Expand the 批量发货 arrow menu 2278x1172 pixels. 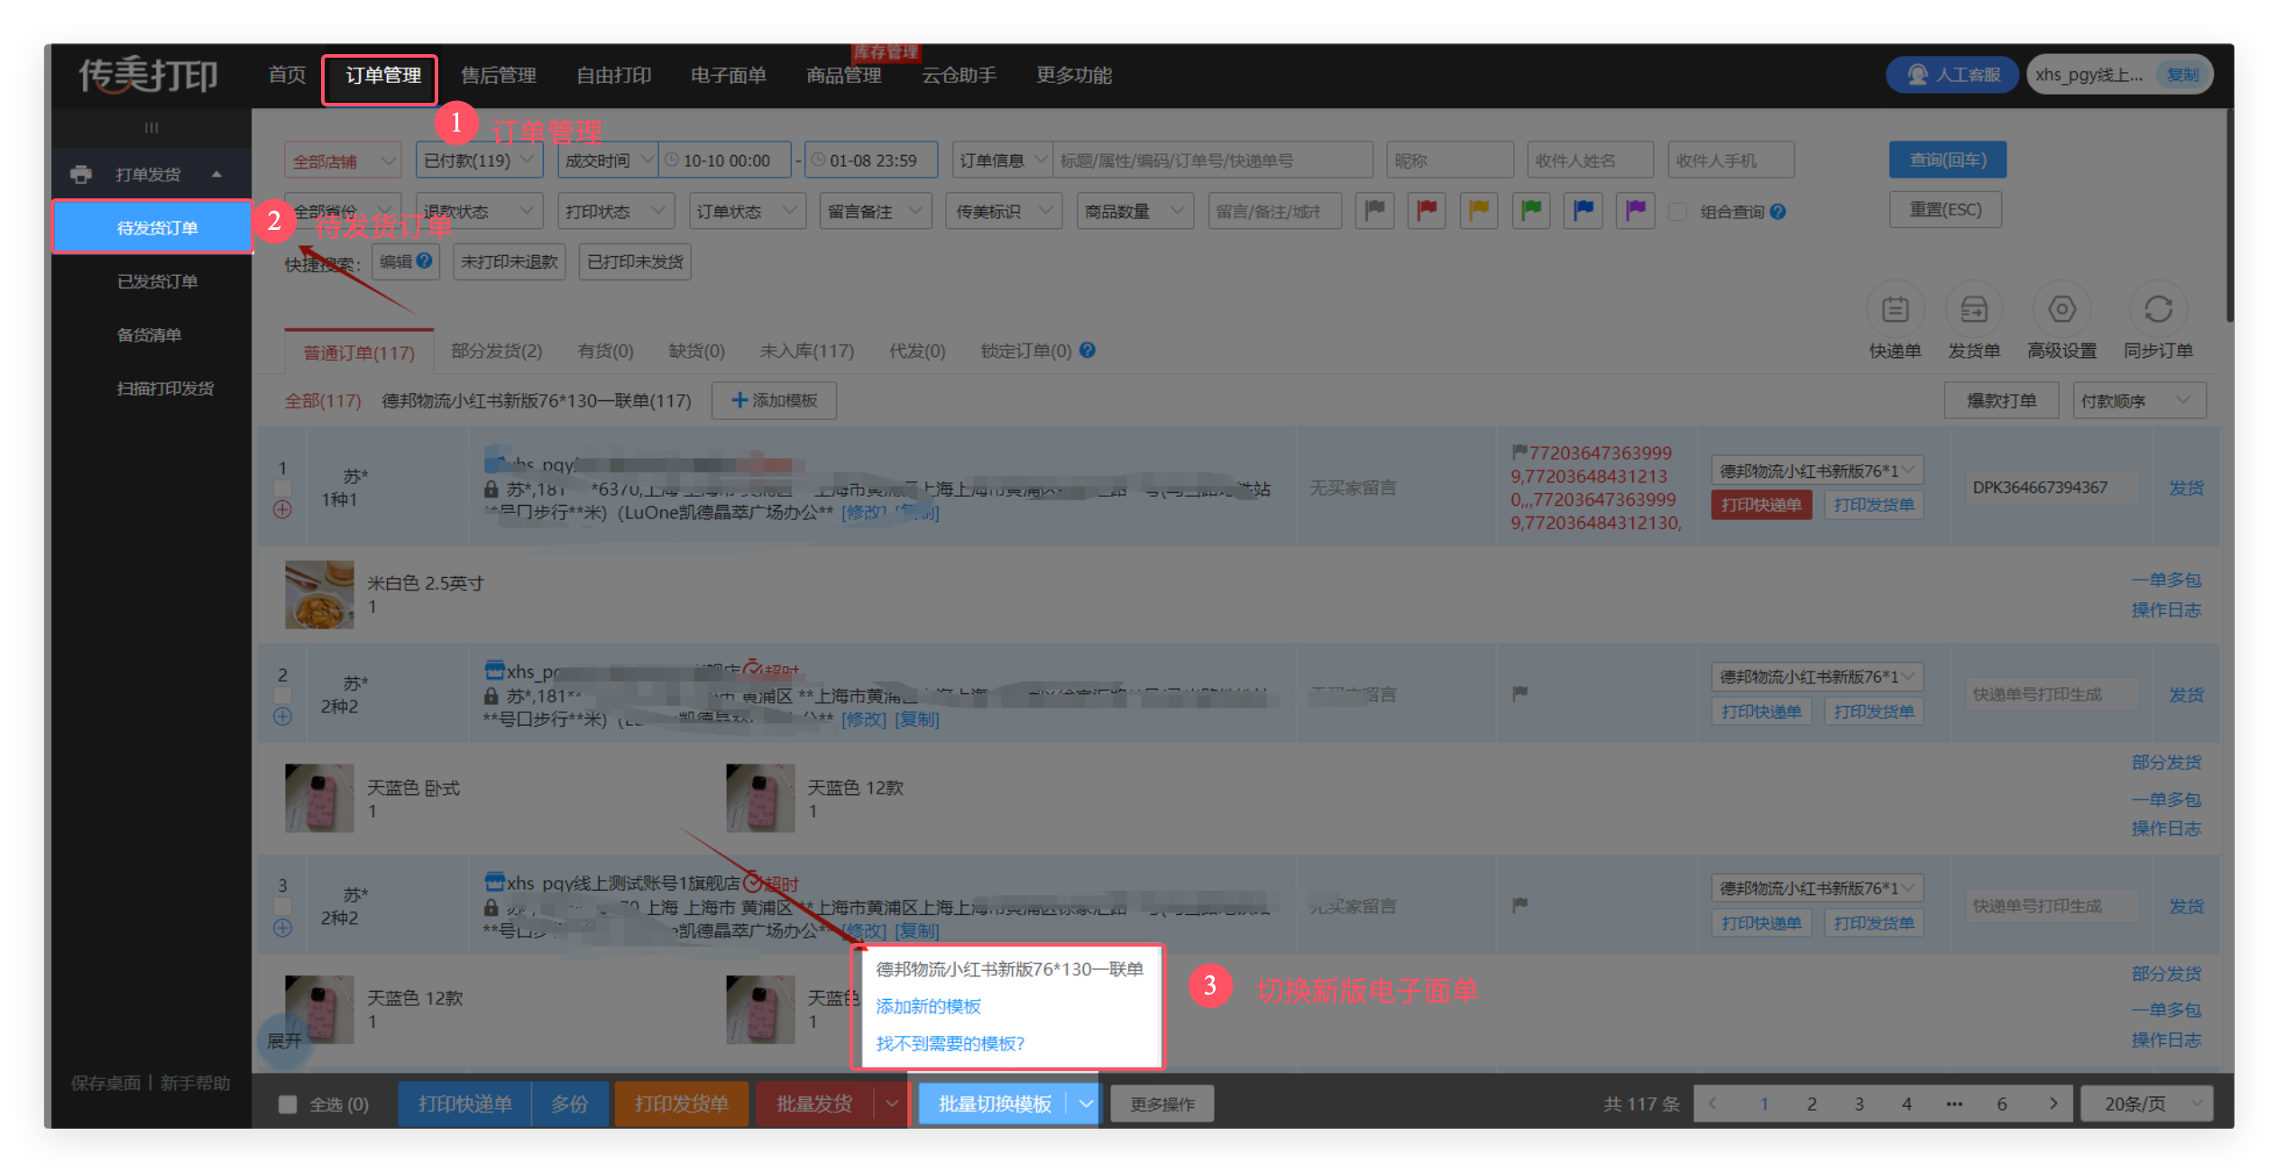point(891,1103)
